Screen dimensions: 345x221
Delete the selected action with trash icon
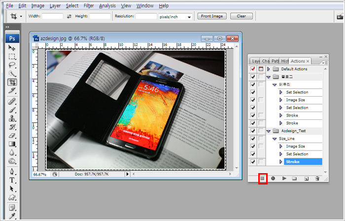(317, 179)
